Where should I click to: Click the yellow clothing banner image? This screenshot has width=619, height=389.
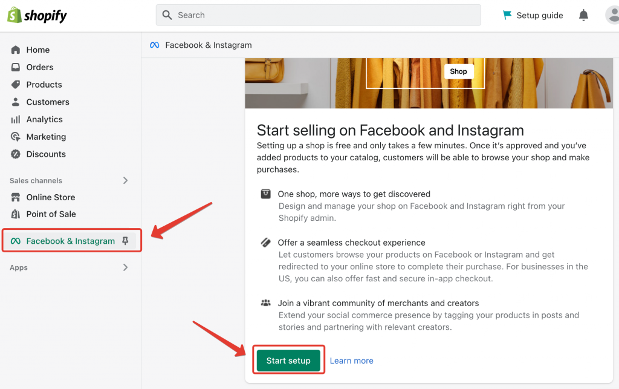click(429, 83)
